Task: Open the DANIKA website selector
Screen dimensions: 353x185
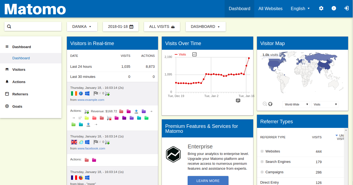Action: click(x=82, y=27)
